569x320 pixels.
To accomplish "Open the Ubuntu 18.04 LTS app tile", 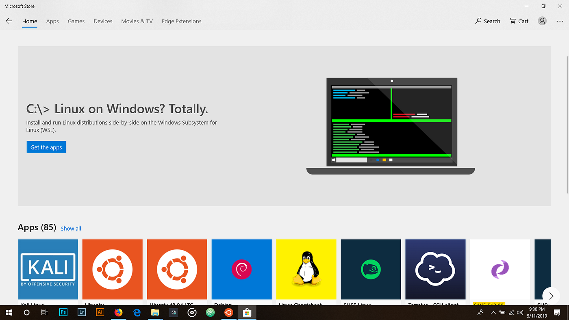I will coord(177,269).
